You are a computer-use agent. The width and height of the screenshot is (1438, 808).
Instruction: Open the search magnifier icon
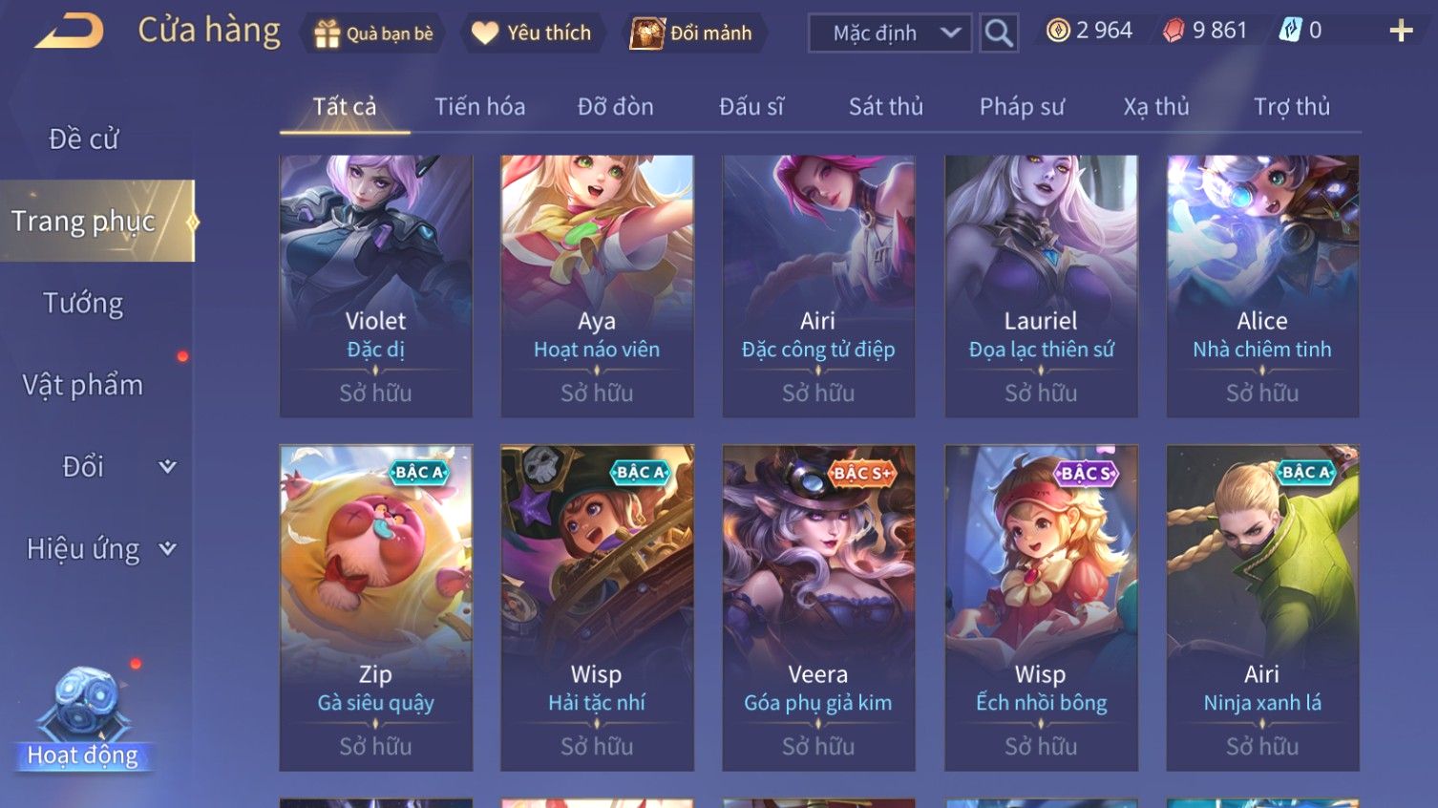[999, 33]
